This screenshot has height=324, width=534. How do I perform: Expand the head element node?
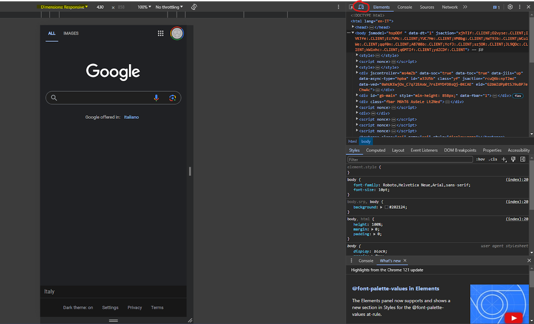pos(353,27)
